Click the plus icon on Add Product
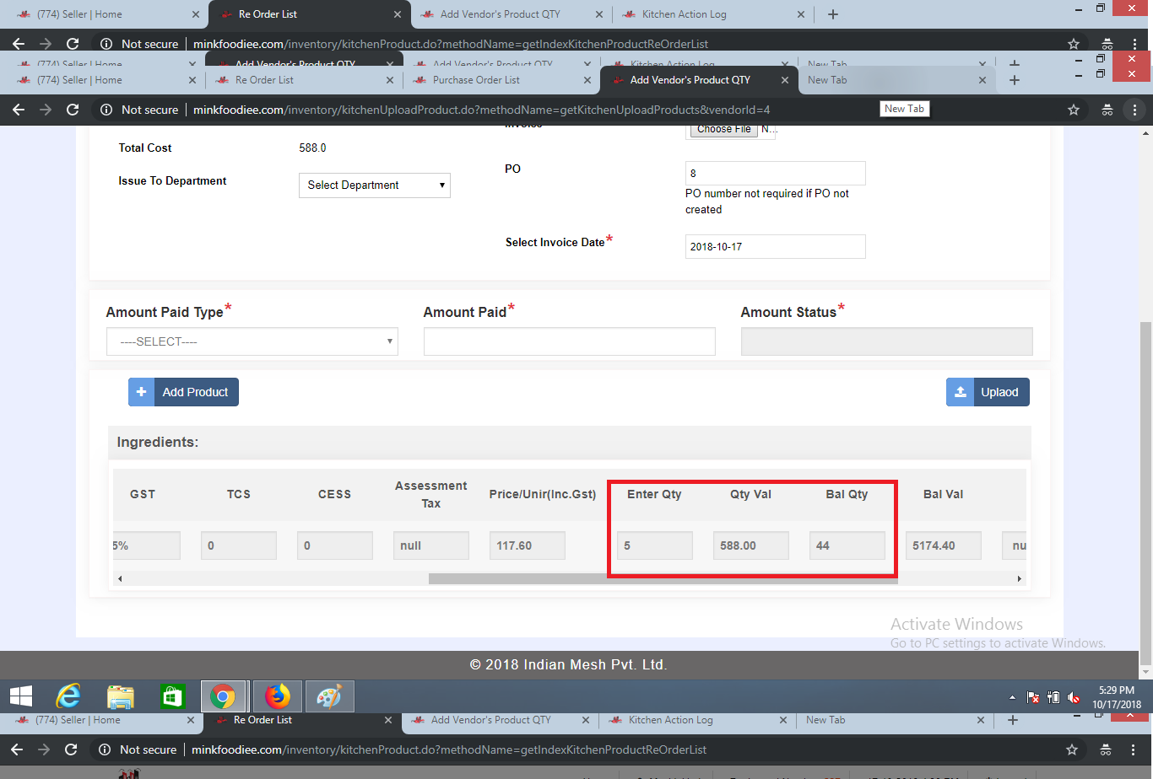Image resolution: width=1153 pixels, height=779 pixels. (141, 392)
